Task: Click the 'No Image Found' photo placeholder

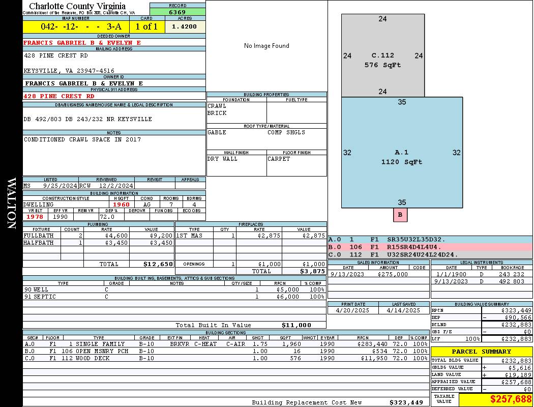Action: 266,46
